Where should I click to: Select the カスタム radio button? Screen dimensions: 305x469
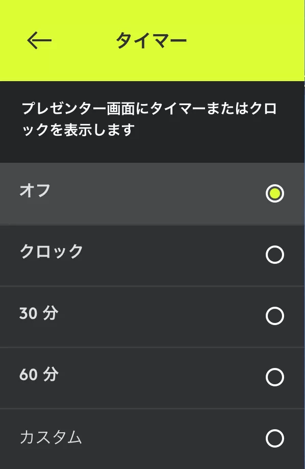(274, 437)
